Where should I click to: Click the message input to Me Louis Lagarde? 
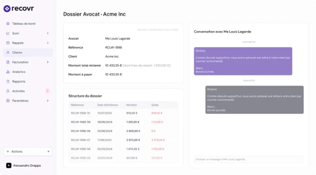pos(249,159)
